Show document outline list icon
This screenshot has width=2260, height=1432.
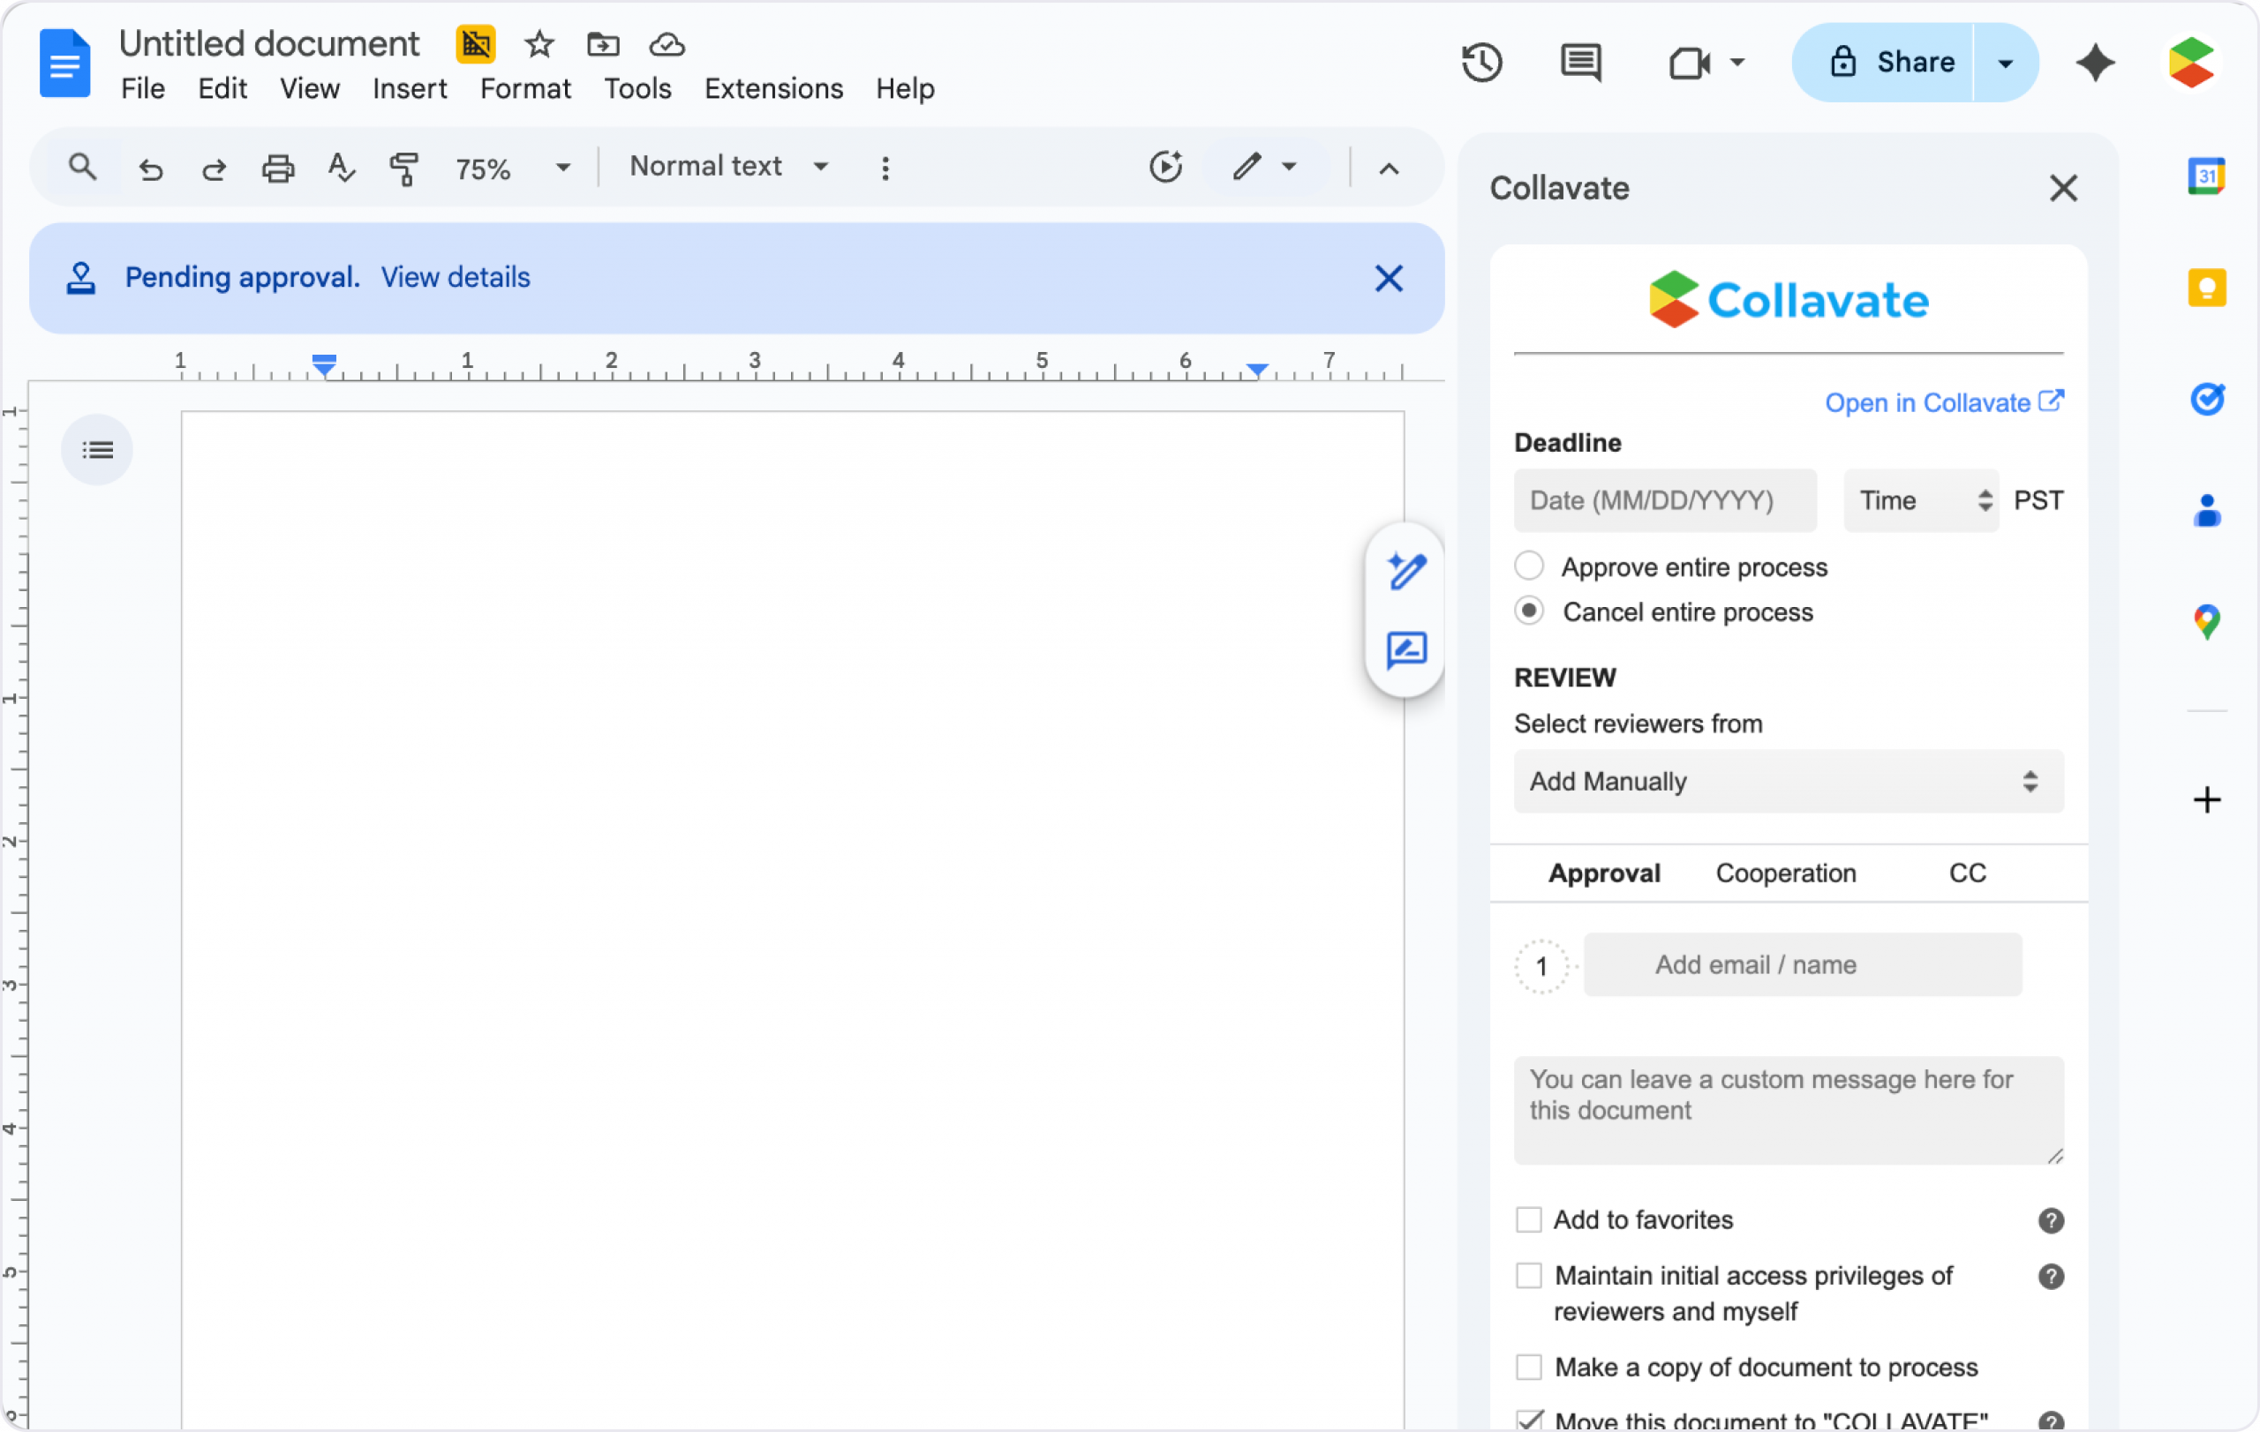pyautogui.click(x=97, y=450)
